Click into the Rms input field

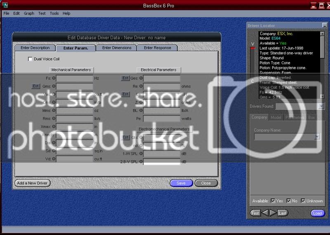pos(75,119)
